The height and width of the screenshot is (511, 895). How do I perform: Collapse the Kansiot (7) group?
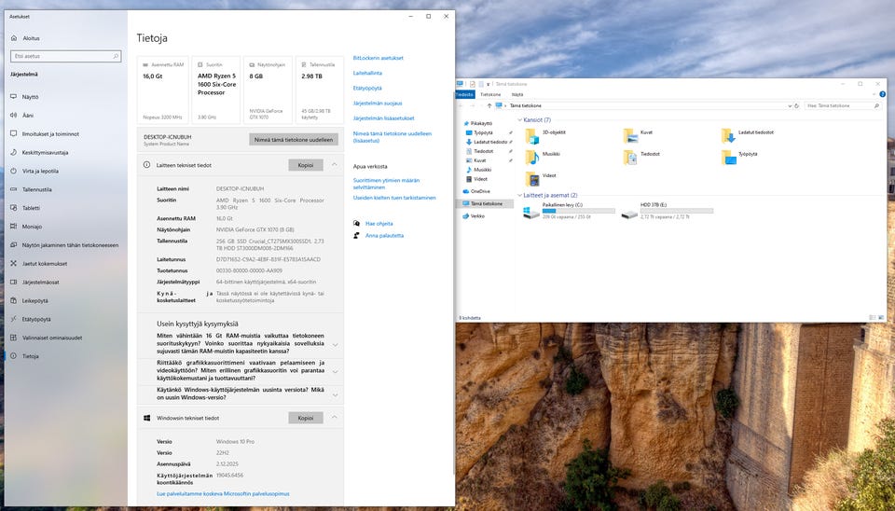point(520,120)
